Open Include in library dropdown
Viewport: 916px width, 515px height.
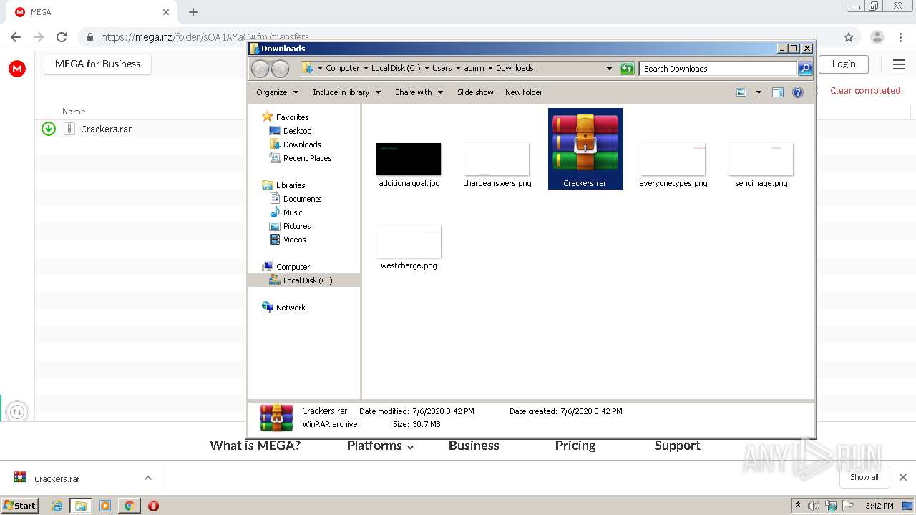click(x=346, y=92)
